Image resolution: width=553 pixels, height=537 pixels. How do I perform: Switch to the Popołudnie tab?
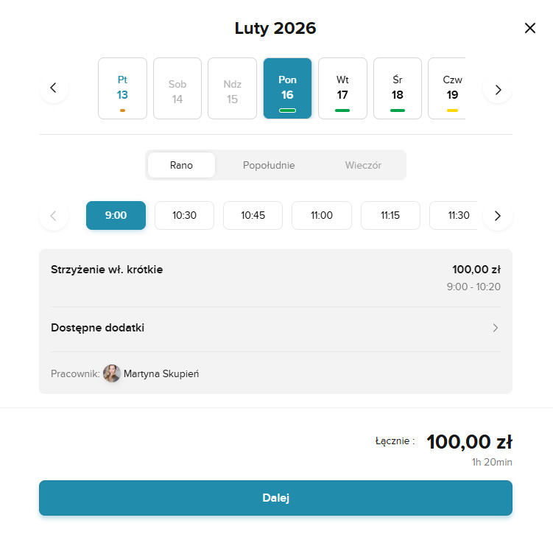(x=269, y=165)
